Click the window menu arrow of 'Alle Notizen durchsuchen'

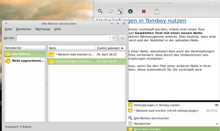[6, 24]
